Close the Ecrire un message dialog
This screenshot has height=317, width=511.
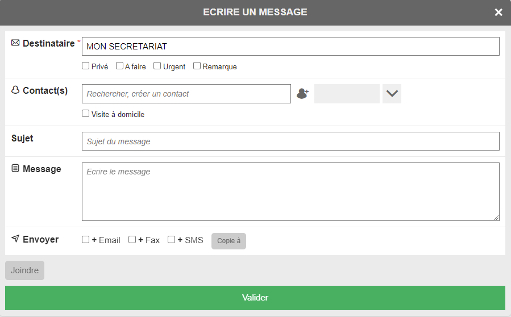(x=498, y=12)
